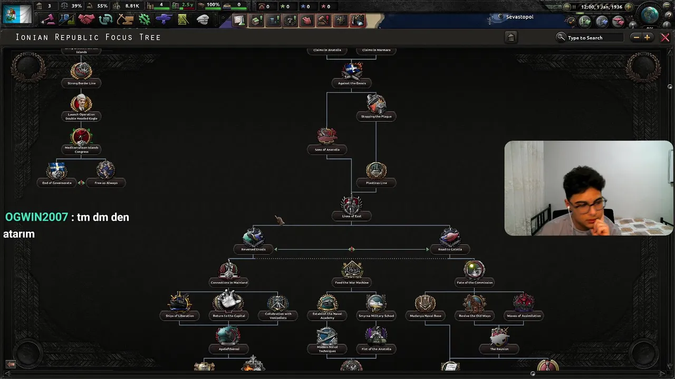Select the Apeleftherosi focus

click(229, 340)
